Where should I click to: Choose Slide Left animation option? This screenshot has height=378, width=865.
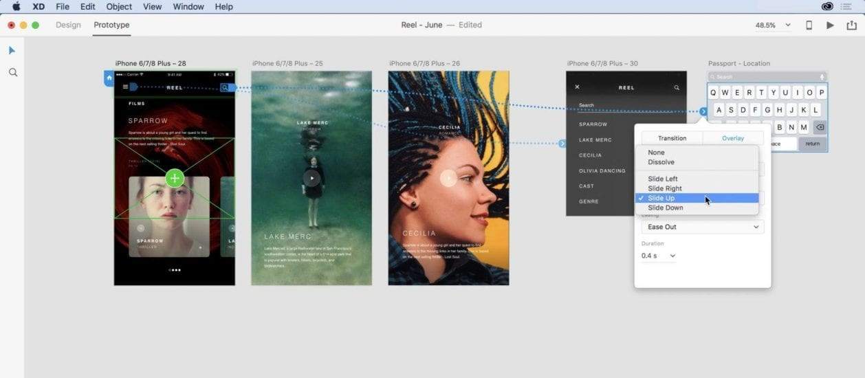tap(662, 179)
